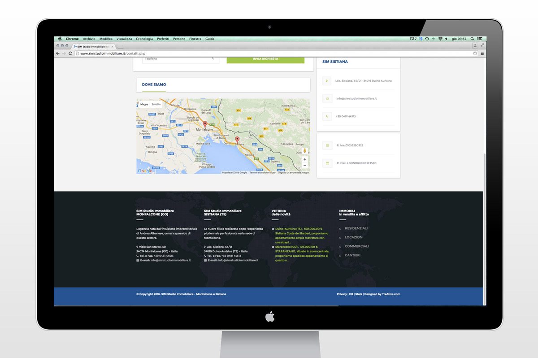Viewport: 538px width, 358px height.
Task: Open the Cronologia menu in menu bar
Action: (144, 39)
